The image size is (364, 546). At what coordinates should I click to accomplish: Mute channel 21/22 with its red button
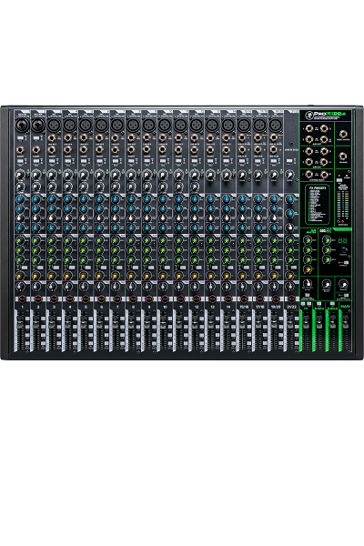pos(291,298)
